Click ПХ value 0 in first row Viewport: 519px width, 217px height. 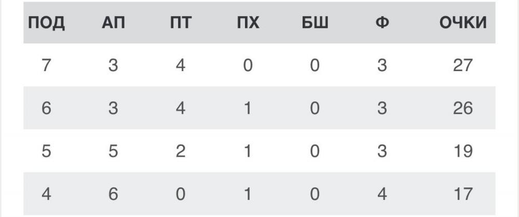[x=248, y=66]
